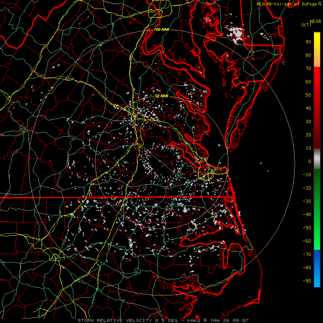Click the '100 NMI' range ring label
The image size is (323, 323).
[x=161, y=29]
